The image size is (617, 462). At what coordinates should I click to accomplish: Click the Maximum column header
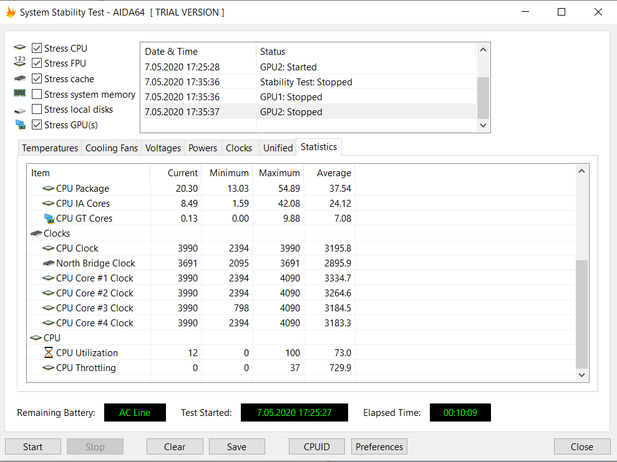point(278,173)
